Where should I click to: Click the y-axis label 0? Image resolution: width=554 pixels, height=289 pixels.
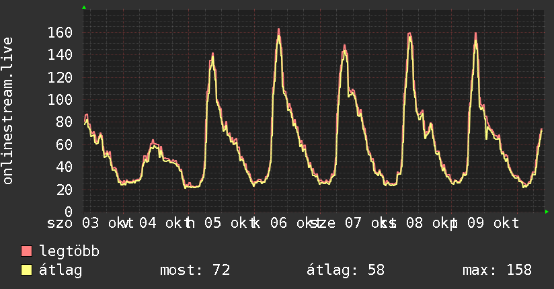tap(69, 212)
